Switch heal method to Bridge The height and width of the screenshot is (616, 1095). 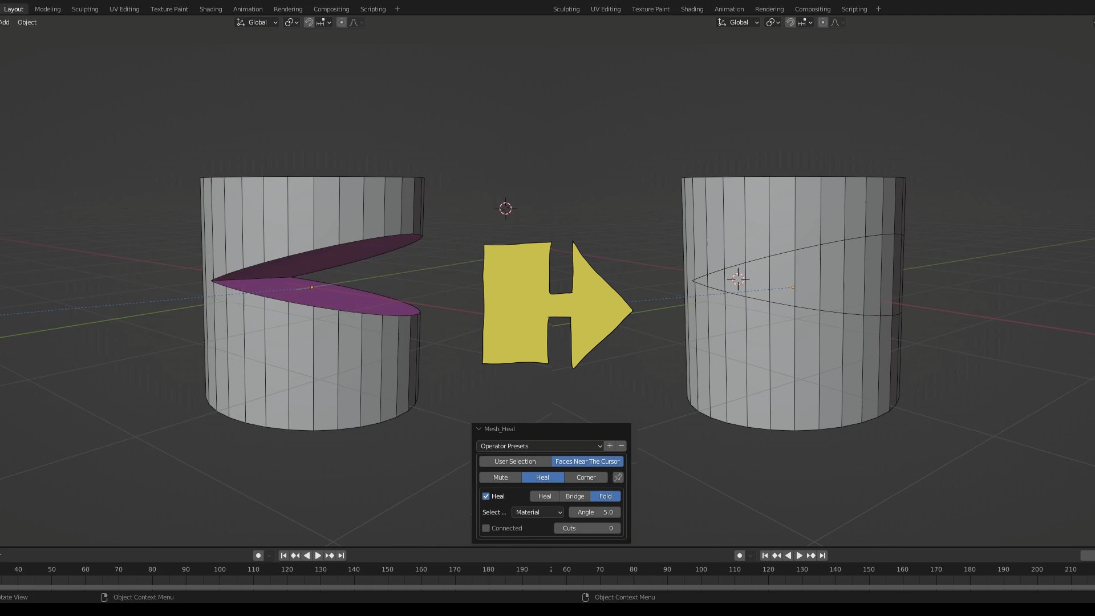pyautogui.click(x=574, y=496)
